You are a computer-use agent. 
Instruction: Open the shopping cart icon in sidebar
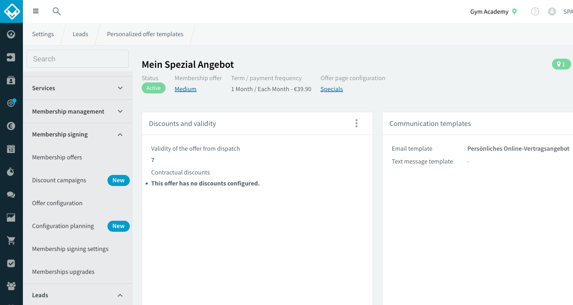pyautogui.click(x=11, y=240)
